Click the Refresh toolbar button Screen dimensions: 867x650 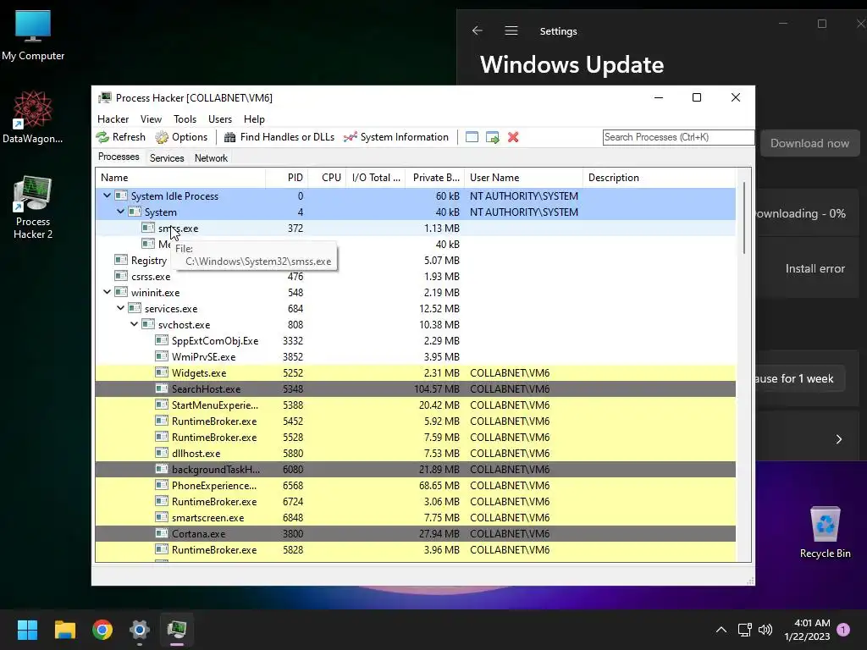coord(120,137)
